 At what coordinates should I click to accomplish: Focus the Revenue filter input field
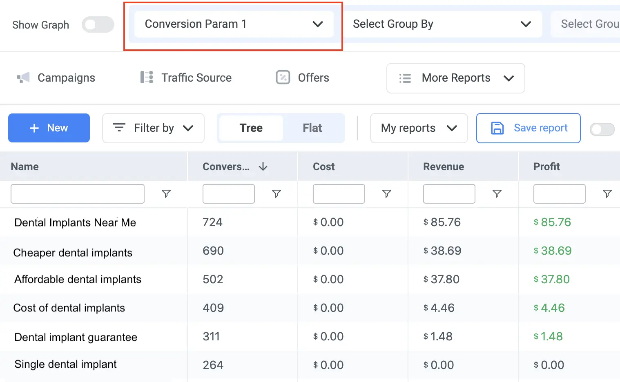(x=449, y=194)
